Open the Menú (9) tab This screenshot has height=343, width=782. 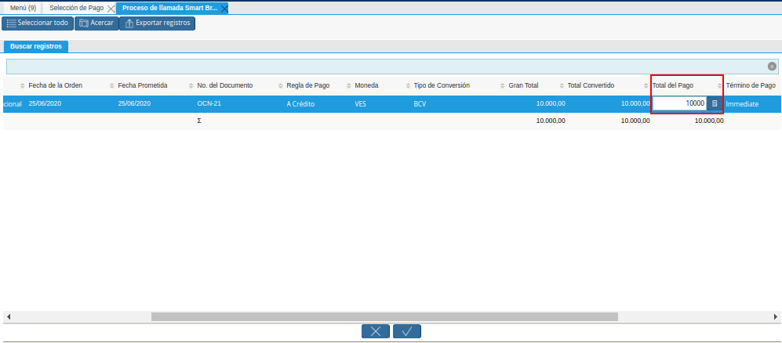[23, 8]
